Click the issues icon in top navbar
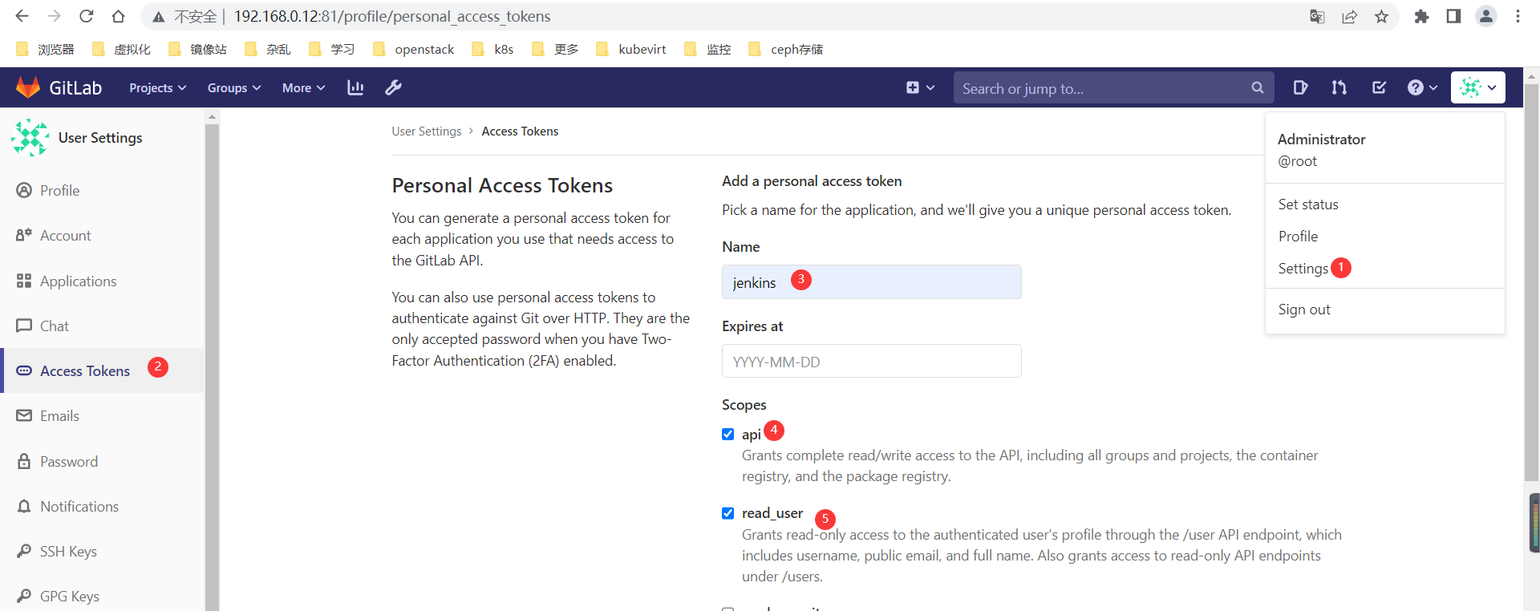Viewport: 1540px width, 611px height. (1300, 87)
